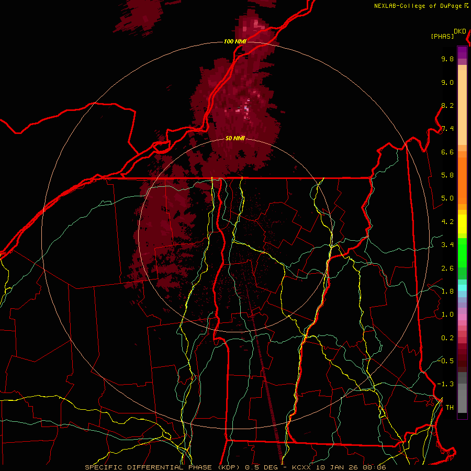Click the 0.2 value on color scale
The width and height of the screenshot is (471, 471).
coord(447,338)
